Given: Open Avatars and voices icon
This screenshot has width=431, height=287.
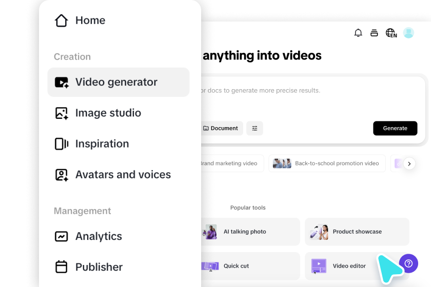Looking at the screenshot, I should pyautogui.click(x=62, y=175).
